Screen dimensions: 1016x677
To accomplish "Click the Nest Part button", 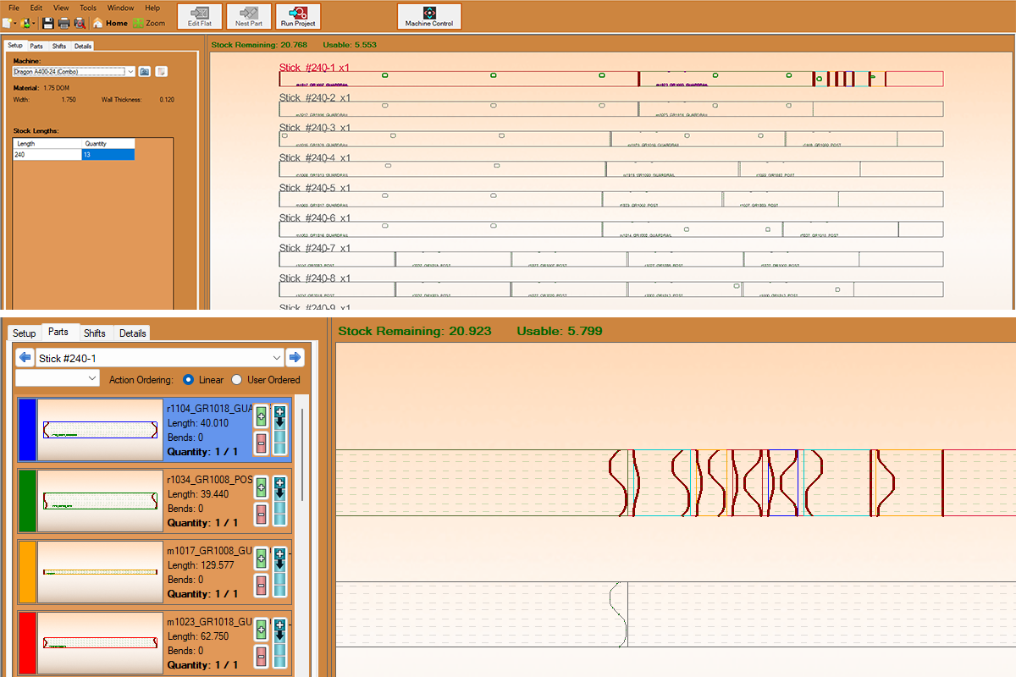I will point(249,17).
